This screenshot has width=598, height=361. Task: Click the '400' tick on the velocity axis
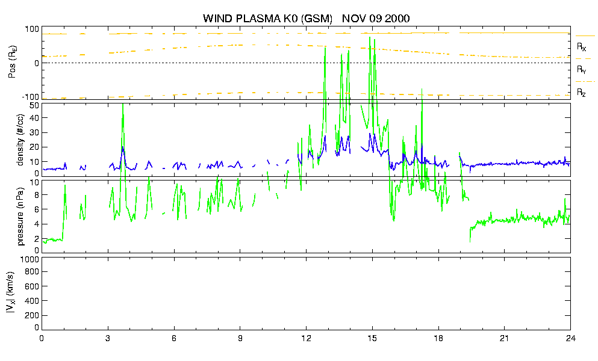[x=33, y=301]
